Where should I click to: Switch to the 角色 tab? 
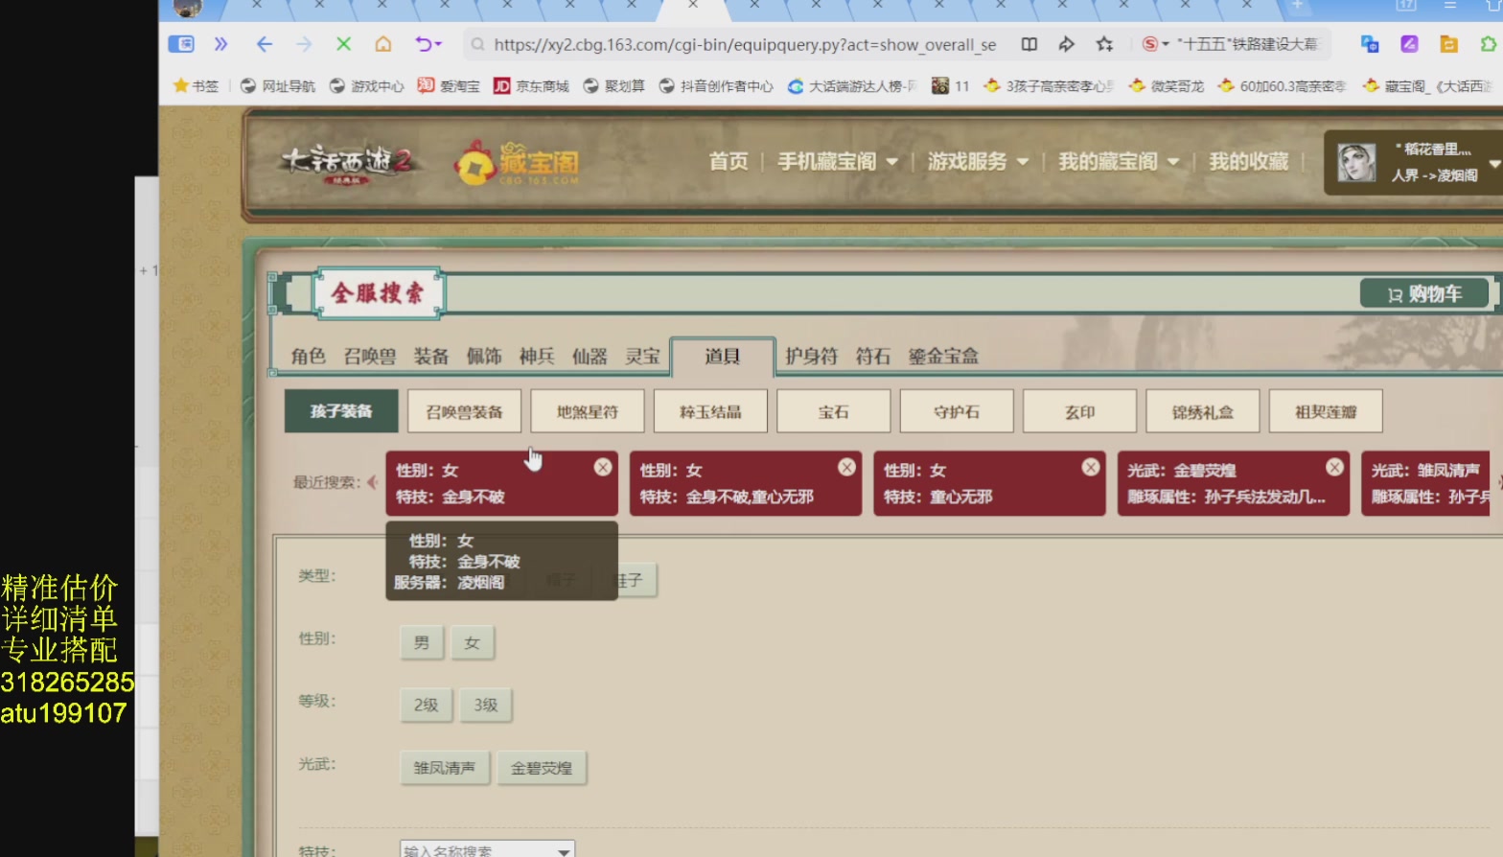(x=309, y=357)
